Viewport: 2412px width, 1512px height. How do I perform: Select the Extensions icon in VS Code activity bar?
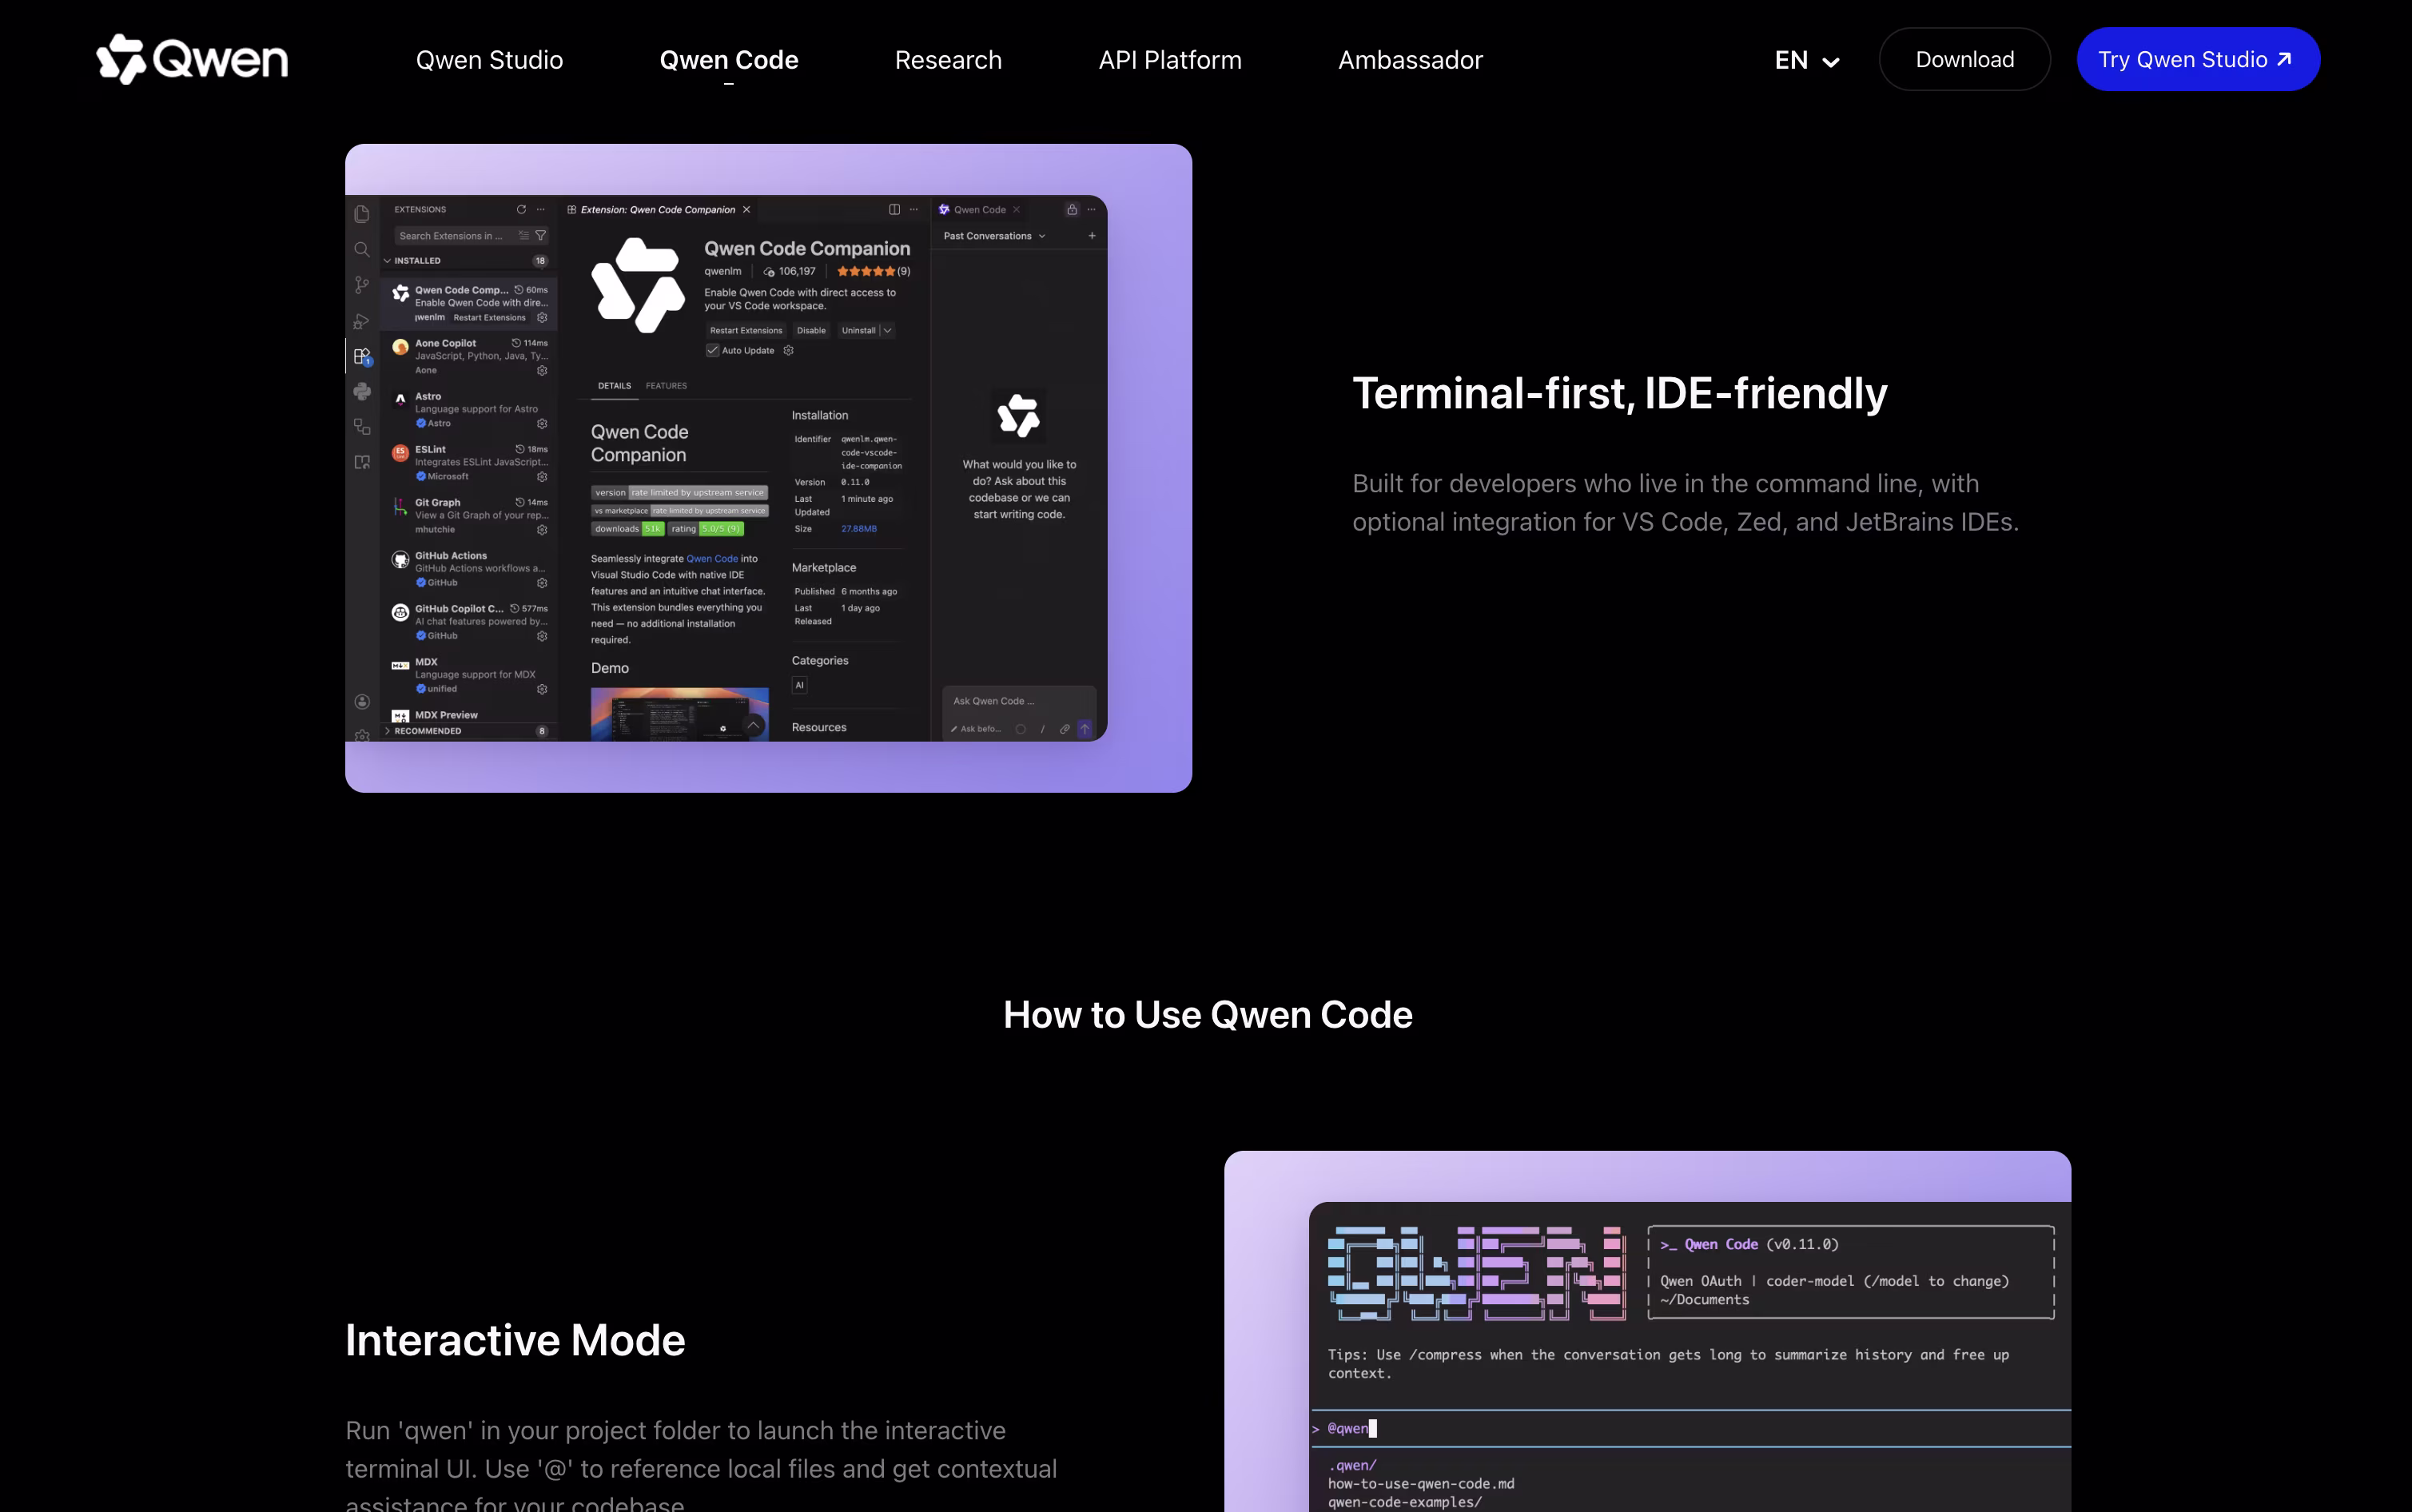pyautogui.click(x=362, y=356)
